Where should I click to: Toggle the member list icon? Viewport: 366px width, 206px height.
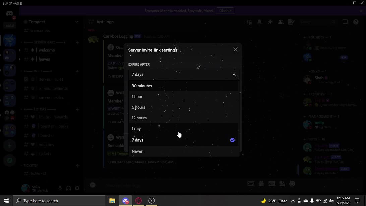[281, 22]
